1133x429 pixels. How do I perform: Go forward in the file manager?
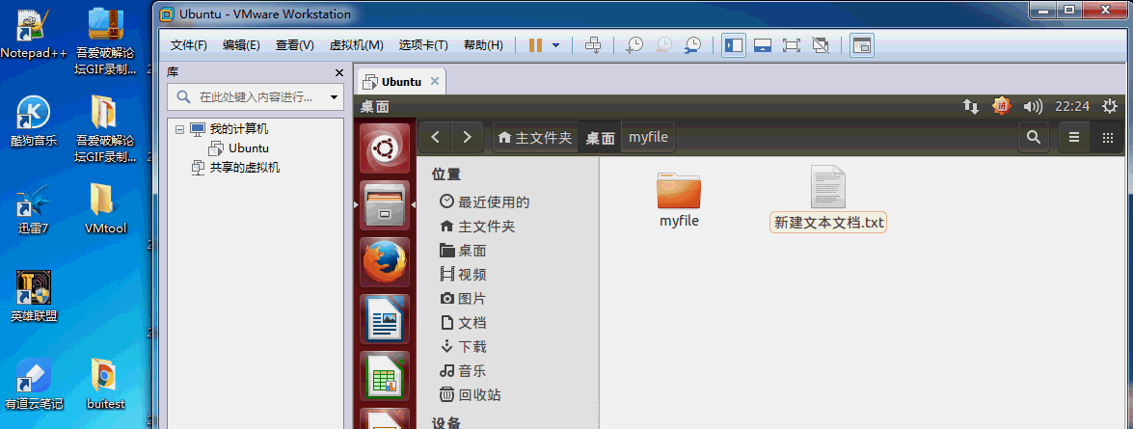click(467, 137)
